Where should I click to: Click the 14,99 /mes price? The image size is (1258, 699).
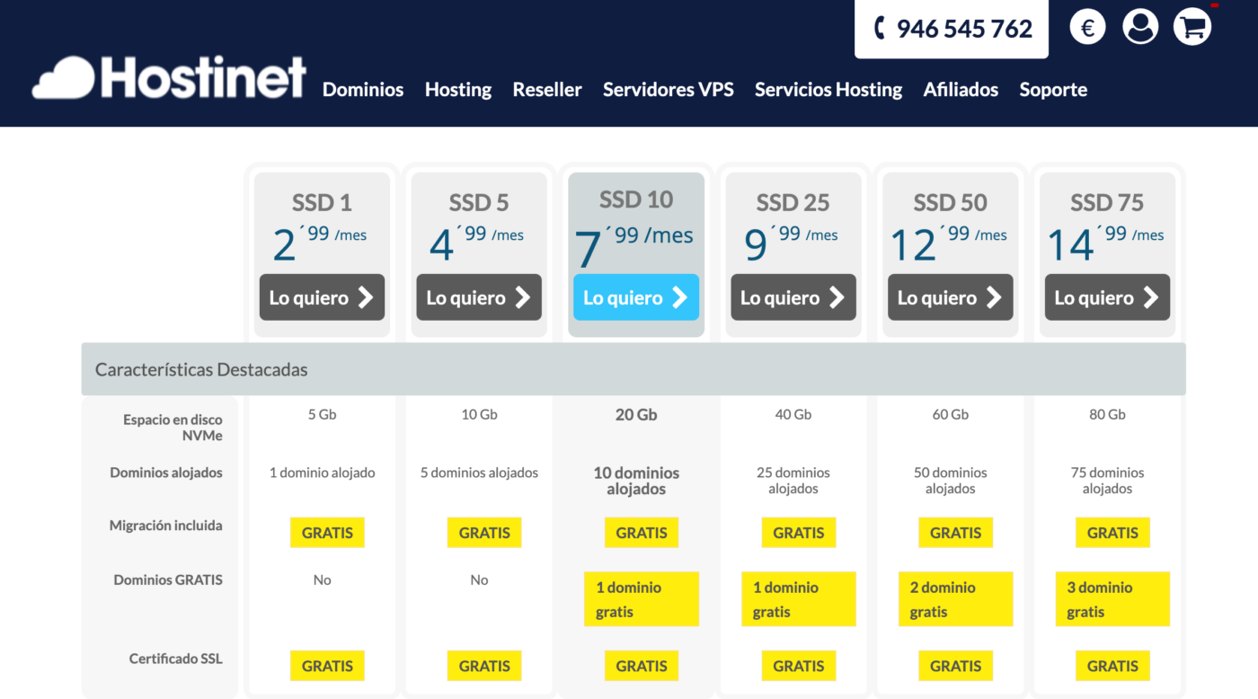coord(1105,244)
